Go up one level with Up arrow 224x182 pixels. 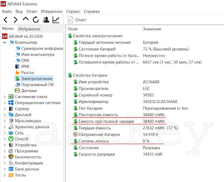point(26,19)
